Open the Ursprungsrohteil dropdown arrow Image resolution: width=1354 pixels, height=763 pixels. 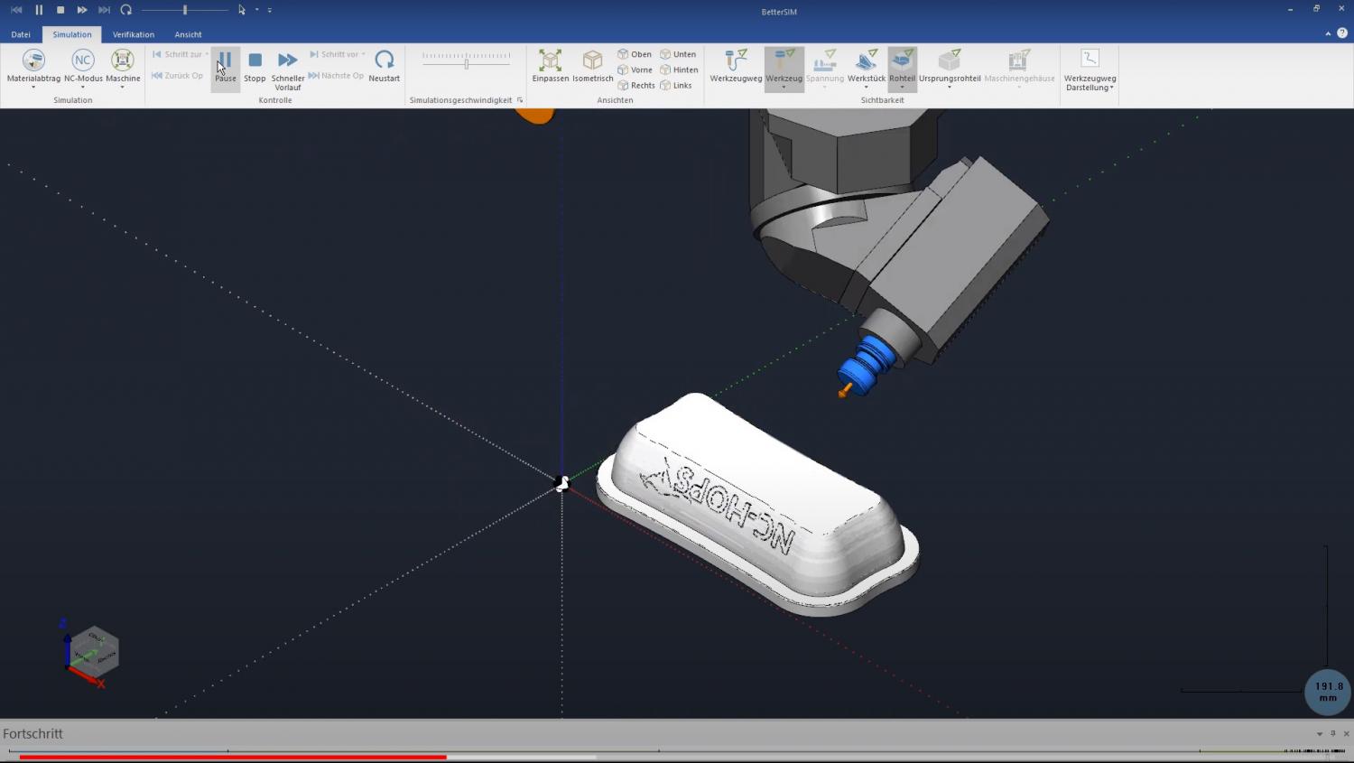tap(950, 85)
